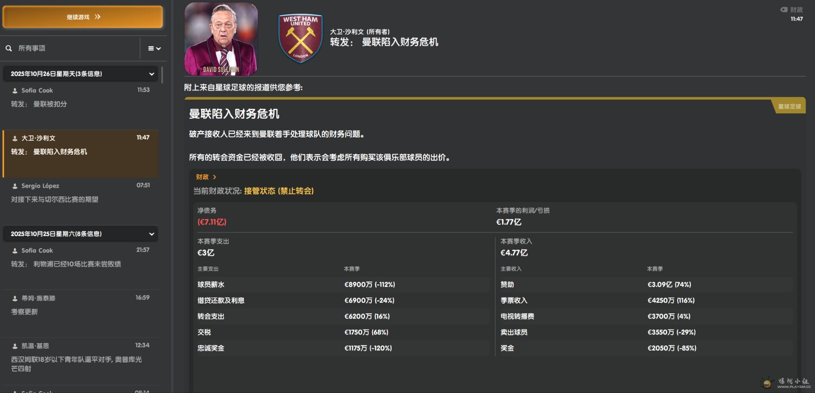The image size is (815, 393).
Task: Click 大卫·沙利文 (所有者) sender name
Action: [360, 32]
